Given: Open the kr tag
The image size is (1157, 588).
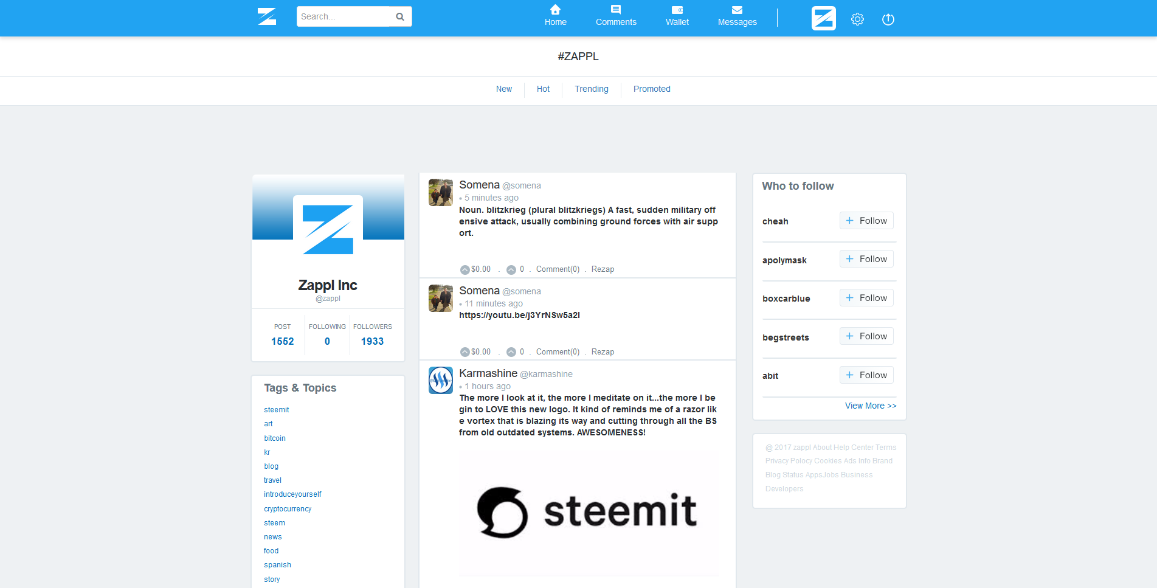Looking at the screenshot, I should [x=267, y=452].
